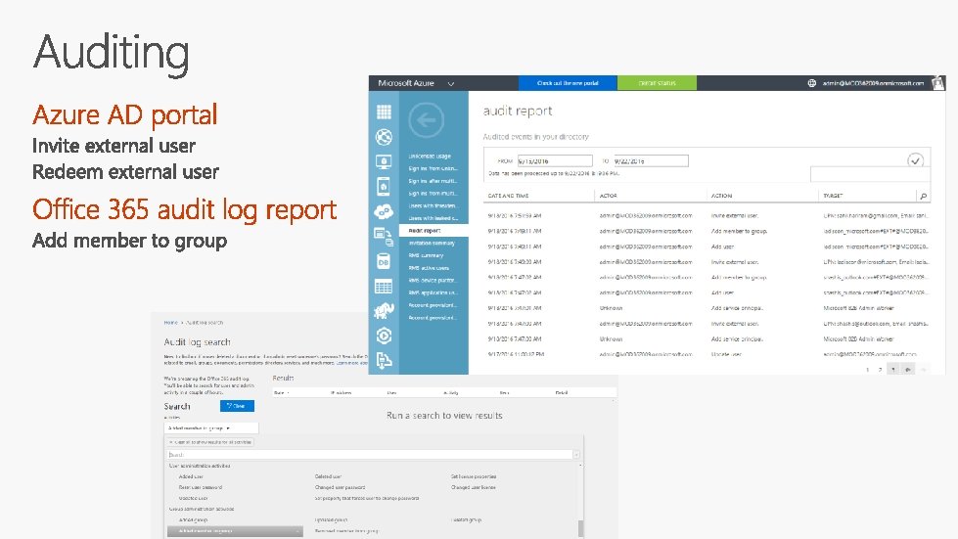Click the FROM date field showing 9/15/2016
The image size is (958, 539).
pyautogui.click(x=555, y=161)
